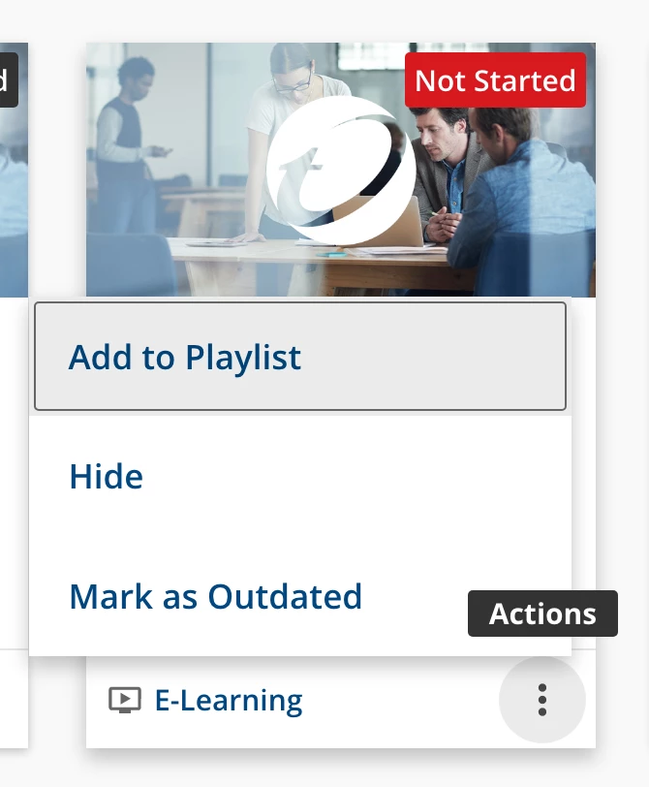Click the dark status badge on the left card

pyautogui.click(x=9, y=80)
